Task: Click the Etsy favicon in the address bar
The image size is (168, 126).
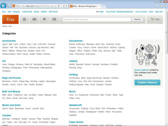Action: [x=14, y=6]
